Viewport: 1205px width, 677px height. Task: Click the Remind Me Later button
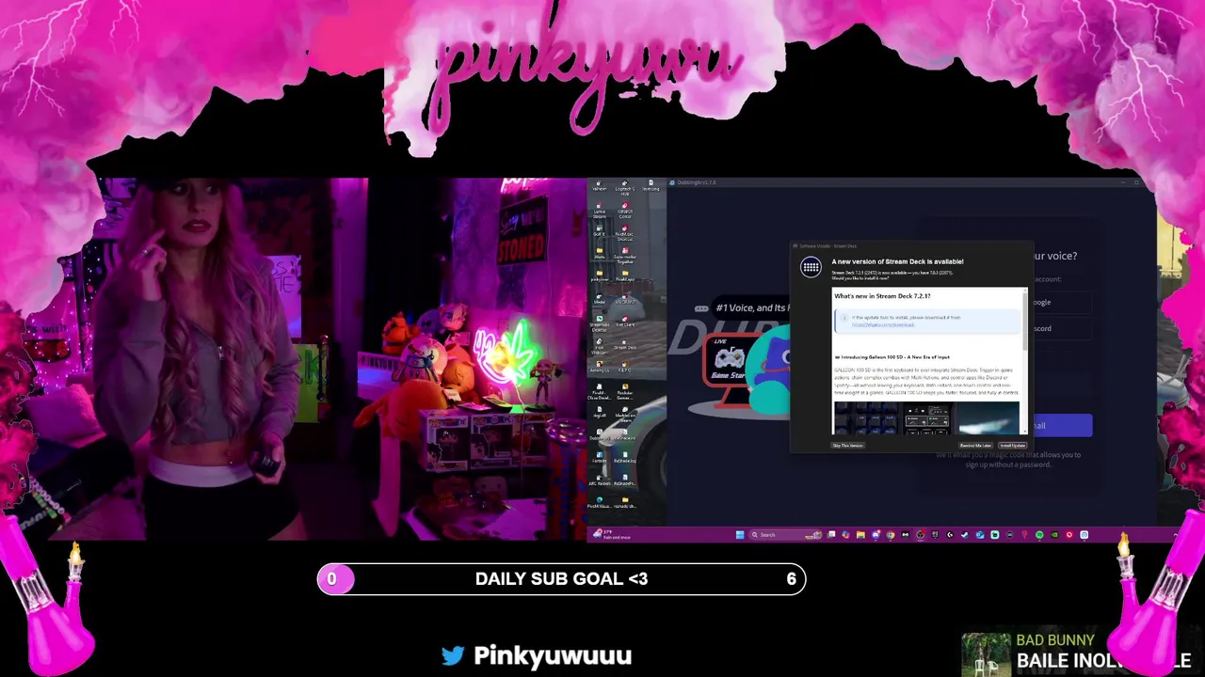point(976,446)
